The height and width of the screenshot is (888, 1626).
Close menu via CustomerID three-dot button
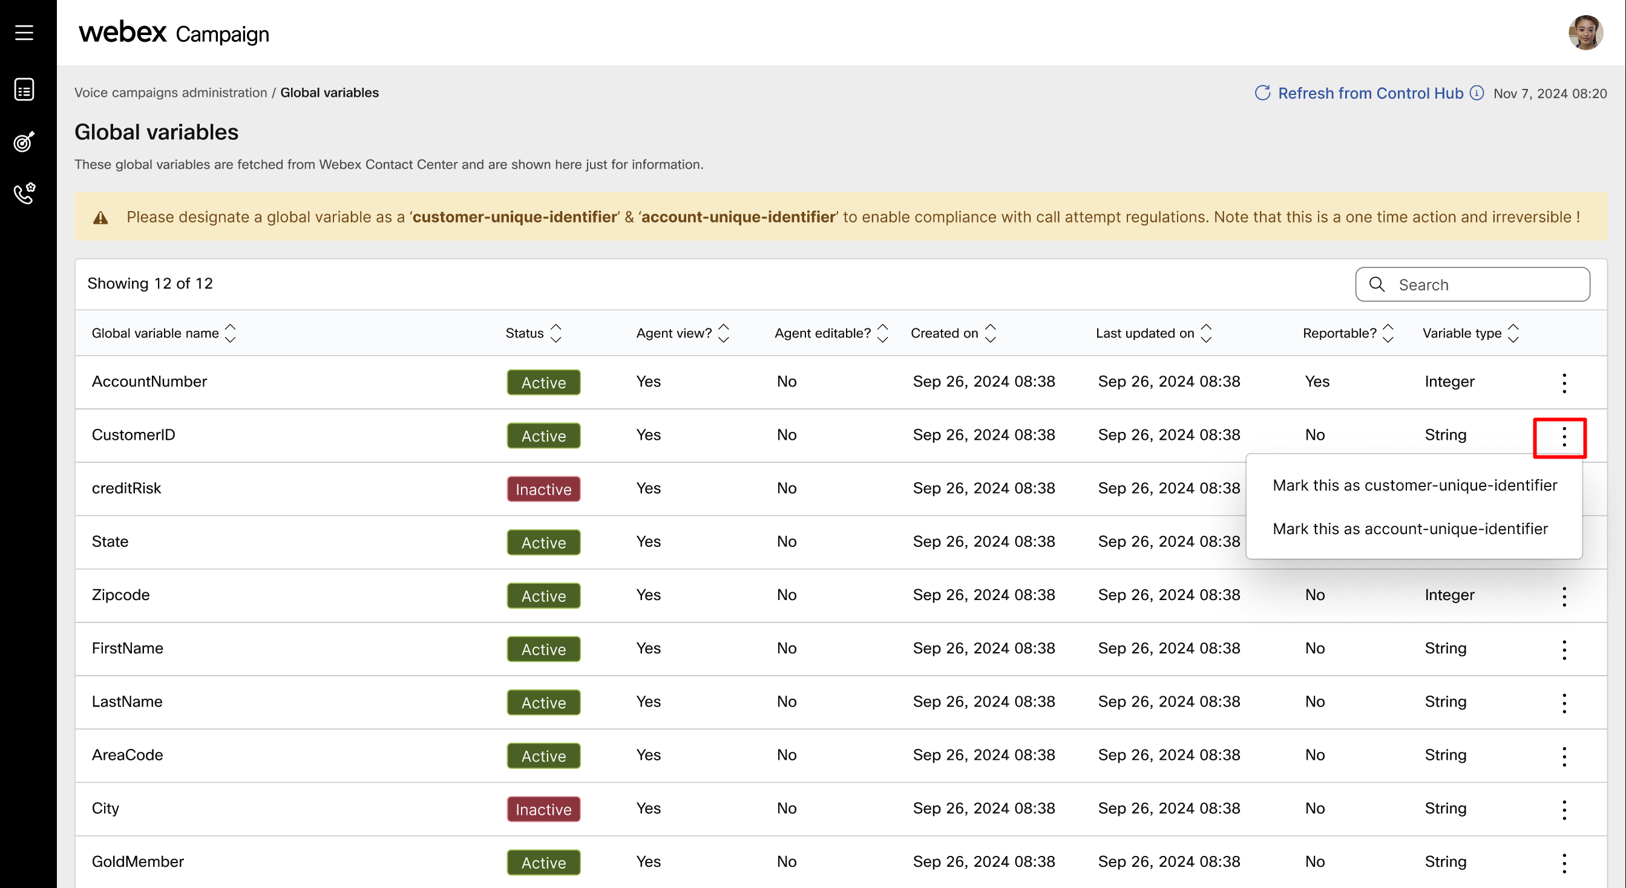pyautogui.click(x=1564, y=436)
